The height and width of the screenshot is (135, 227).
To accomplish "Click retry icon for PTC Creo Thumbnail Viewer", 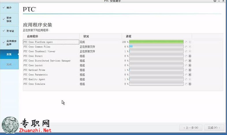I will (186, 51).
